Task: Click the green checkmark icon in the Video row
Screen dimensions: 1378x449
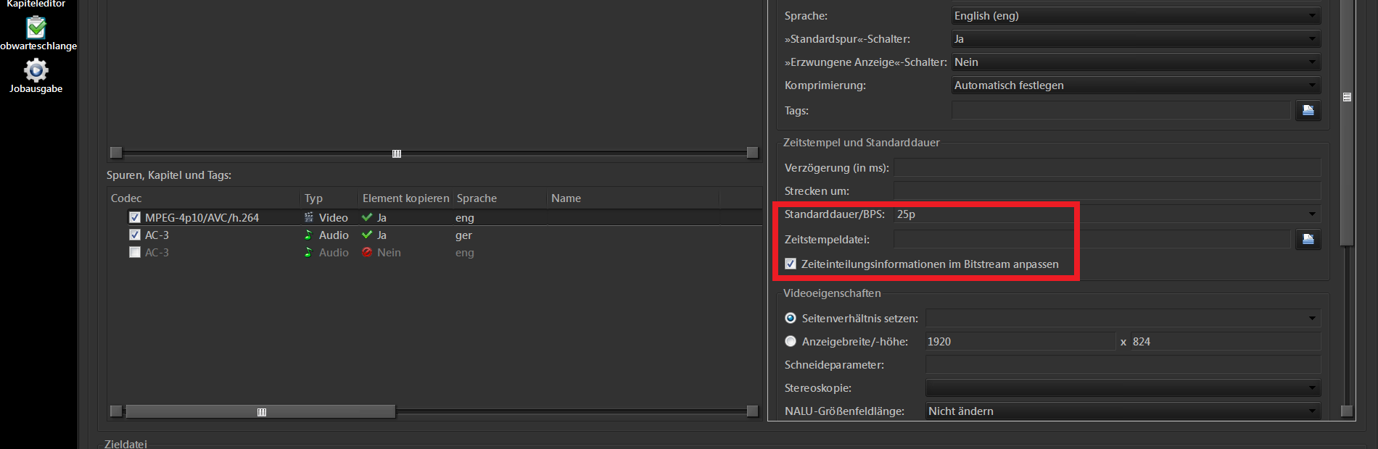Action: tap(367, 217)
